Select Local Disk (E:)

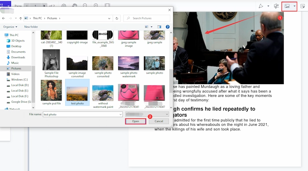coord(18,91)
